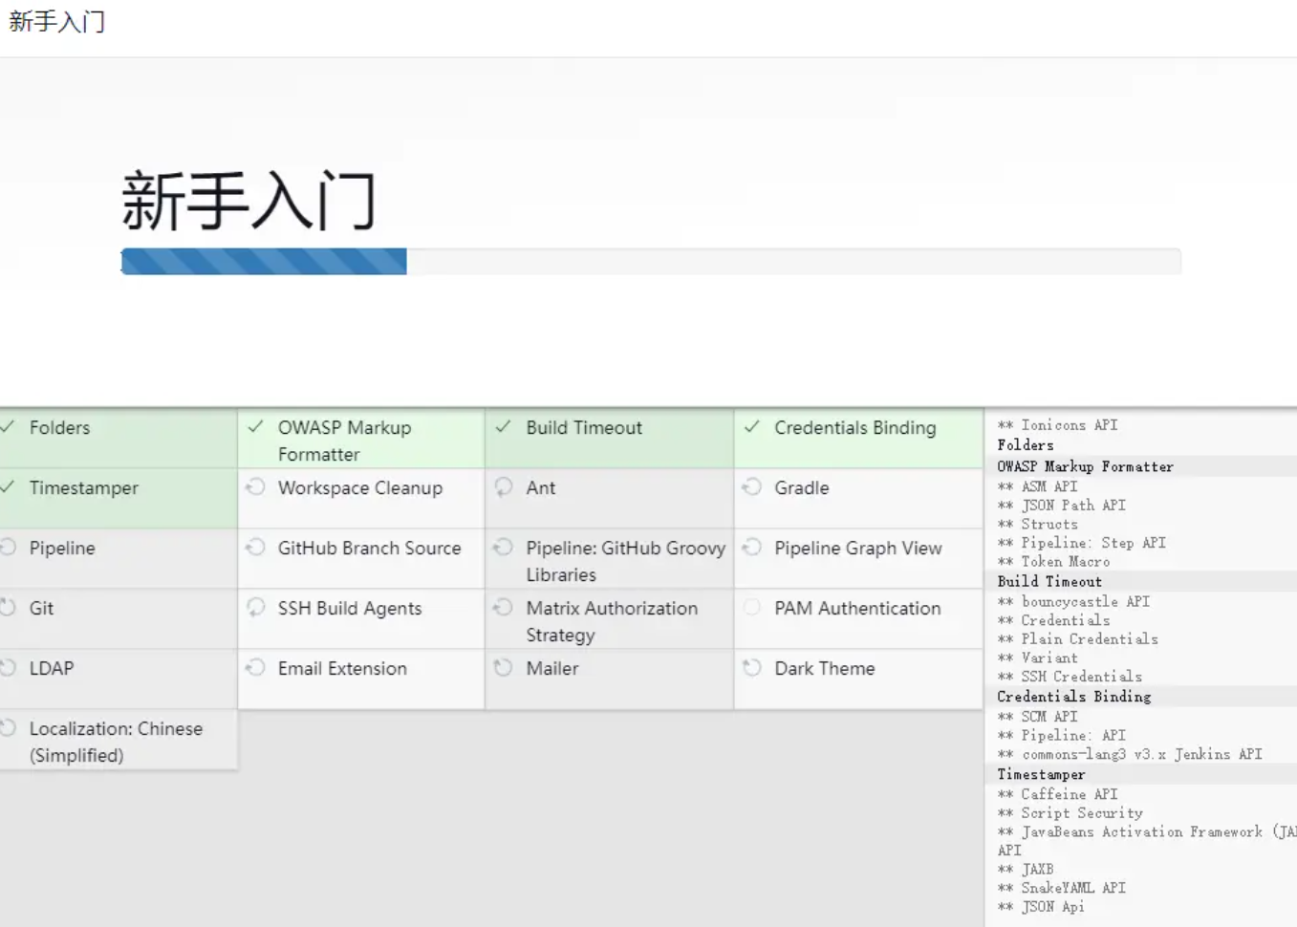Click the pending spinner icon next to Pipeline

coord(8,548)
